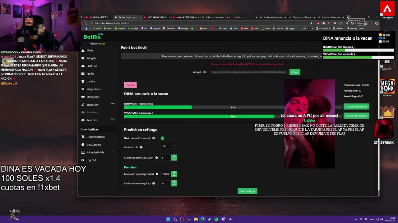Image resolution: width=398 pixels, height=223 pixels.
Task: Switch to the EN VIVO browser tab
Action: coord(98,17)
